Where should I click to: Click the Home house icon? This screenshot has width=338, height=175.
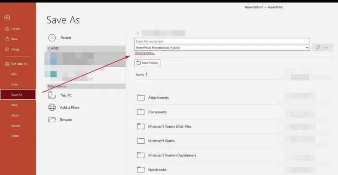(7, 29)
